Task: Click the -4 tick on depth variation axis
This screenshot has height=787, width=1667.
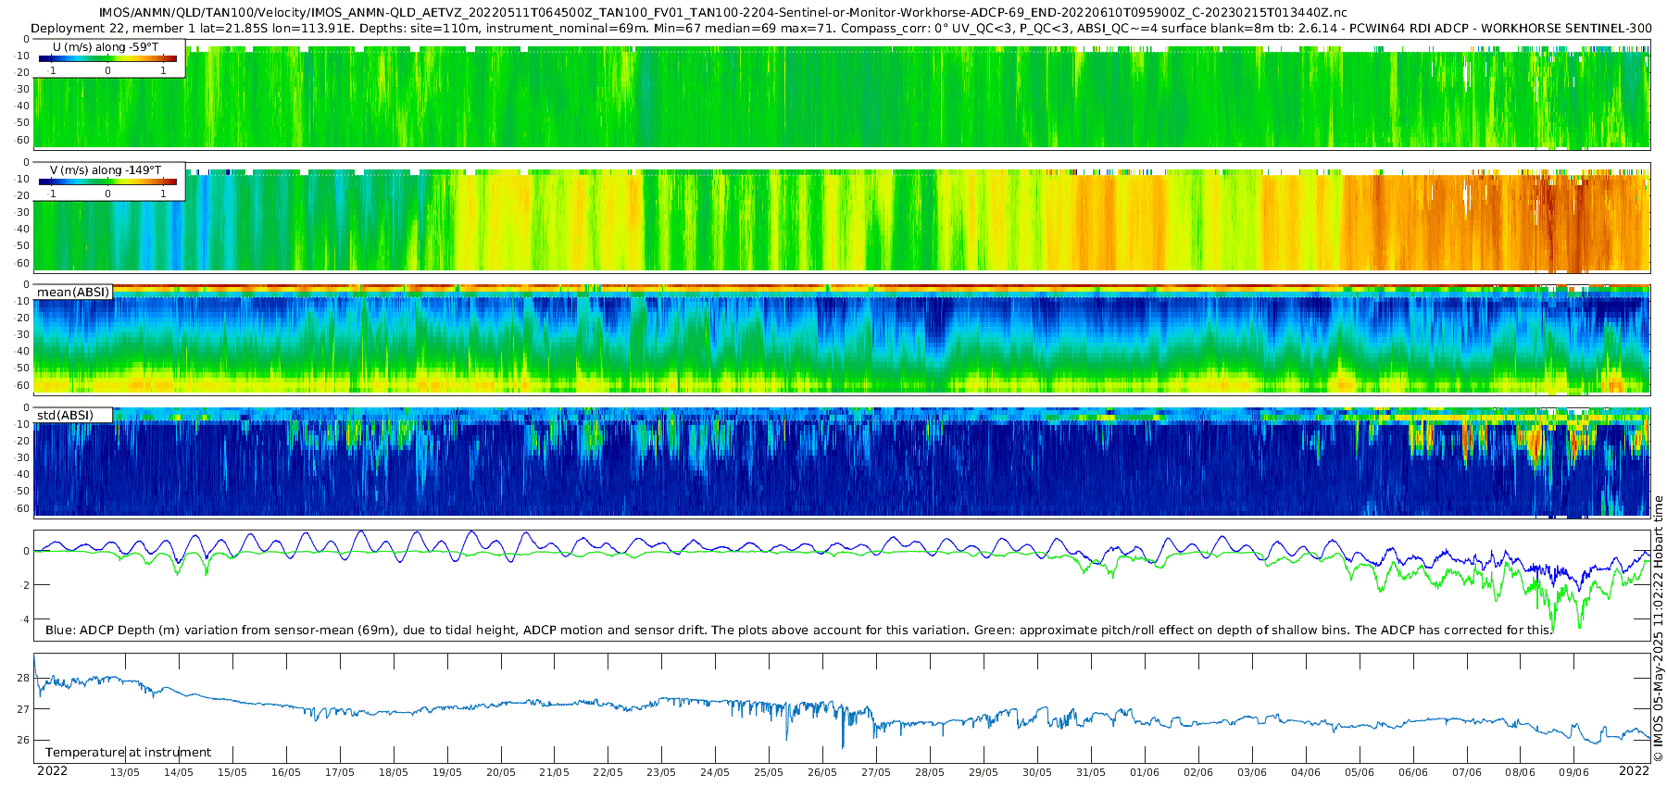Action: (24, 619)
